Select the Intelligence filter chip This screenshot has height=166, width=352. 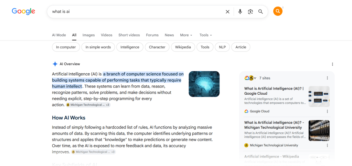tap(130, 47)
